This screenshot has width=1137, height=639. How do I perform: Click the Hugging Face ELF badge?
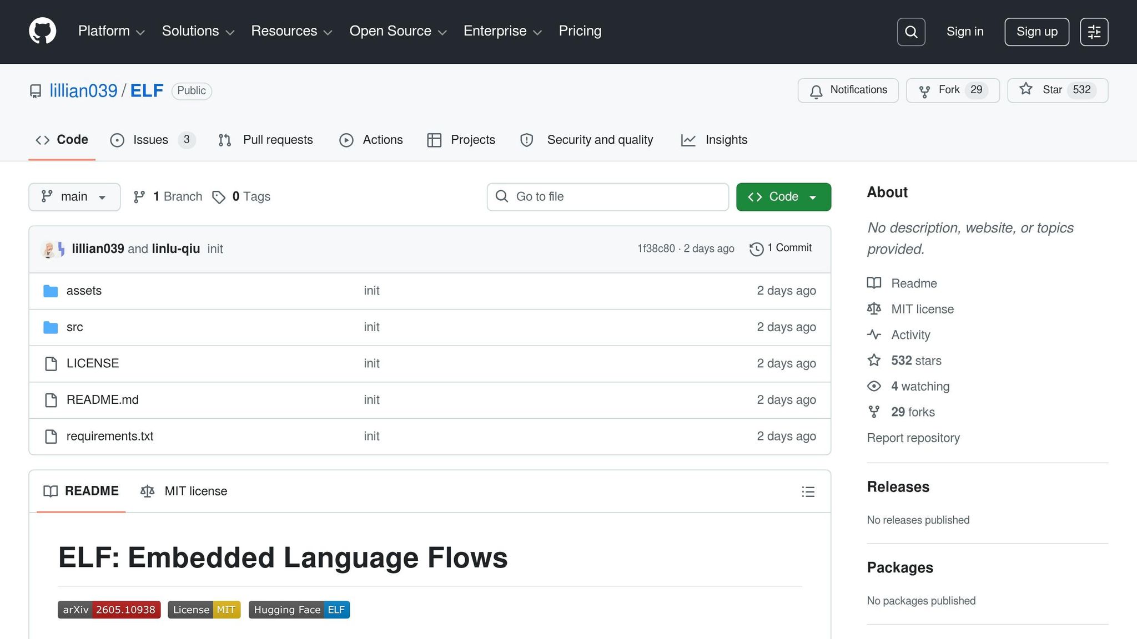pos(299,610)
